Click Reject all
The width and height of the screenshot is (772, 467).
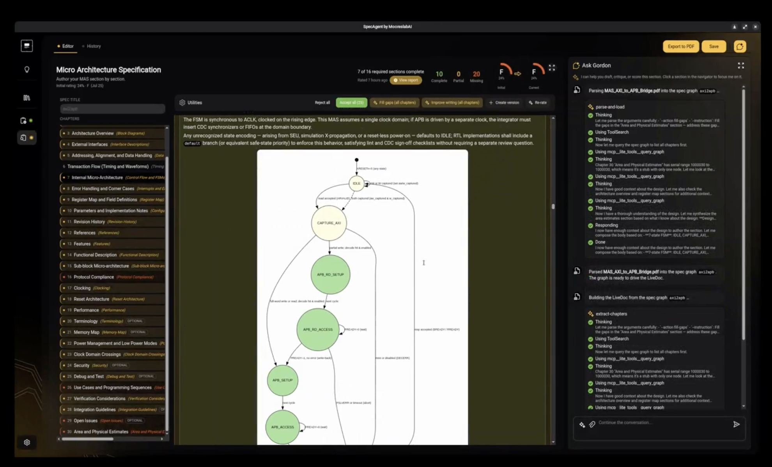coord(322,103)
